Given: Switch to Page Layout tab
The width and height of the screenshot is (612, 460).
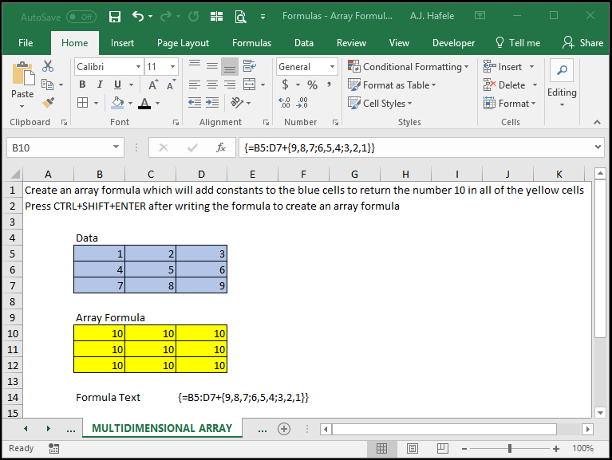Looking at the screenshot, I should click(183, 43).
